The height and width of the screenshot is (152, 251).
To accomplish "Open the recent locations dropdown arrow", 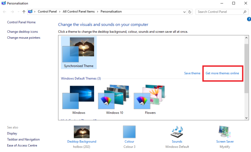I will pyautogui.click(x=18, y=12).
